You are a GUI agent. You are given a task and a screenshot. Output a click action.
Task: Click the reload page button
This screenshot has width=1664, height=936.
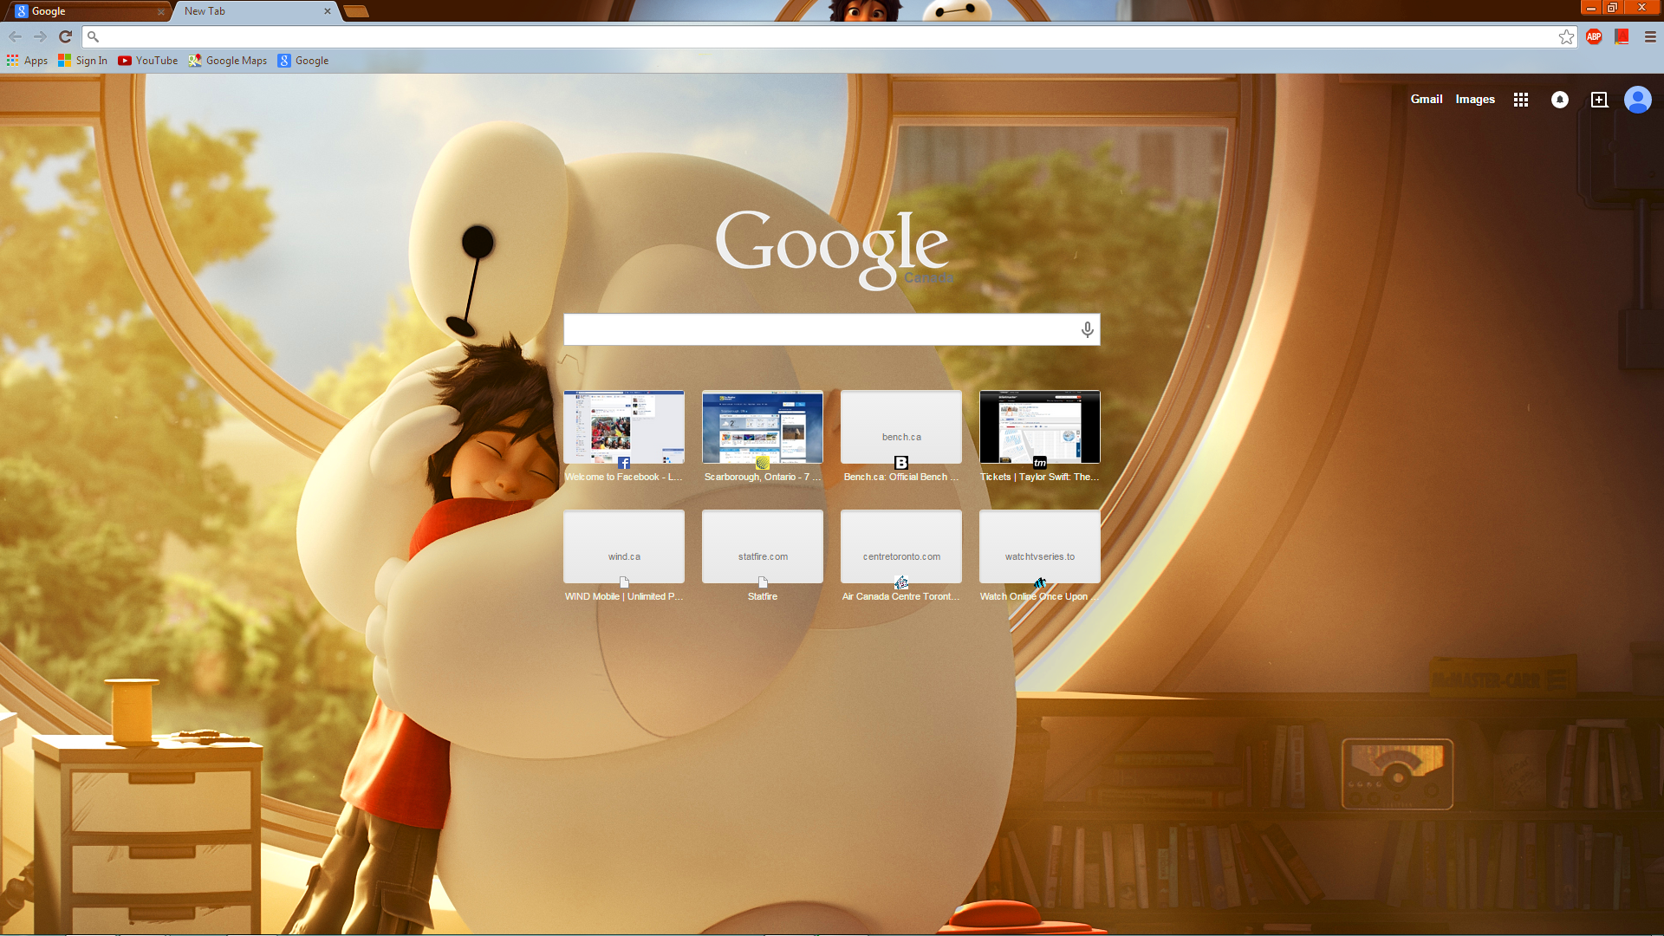click(x=65, y=36)
